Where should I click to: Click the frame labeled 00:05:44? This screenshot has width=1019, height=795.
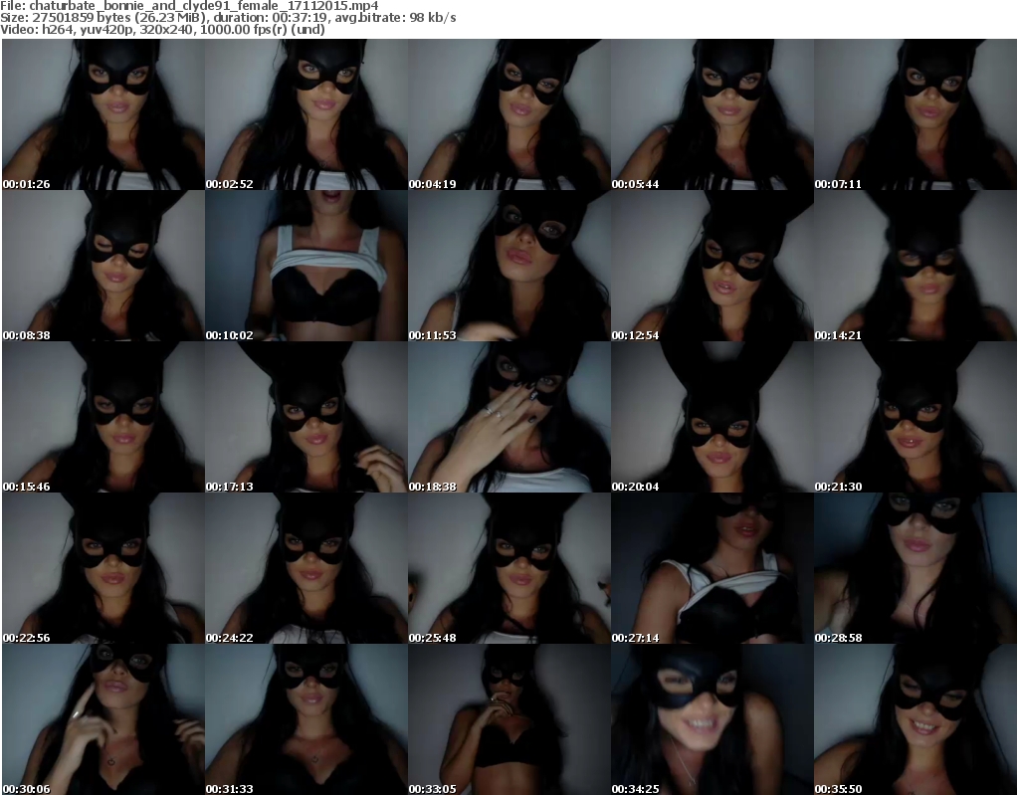713,114
